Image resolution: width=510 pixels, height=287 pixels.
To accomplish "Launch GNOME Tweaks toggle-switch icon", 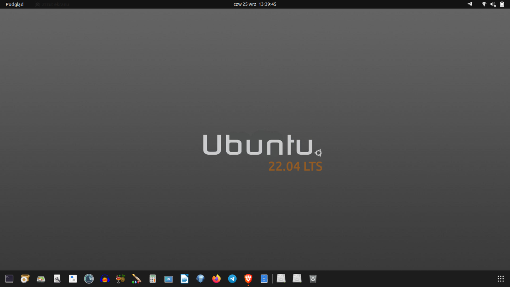I will 73,279.
